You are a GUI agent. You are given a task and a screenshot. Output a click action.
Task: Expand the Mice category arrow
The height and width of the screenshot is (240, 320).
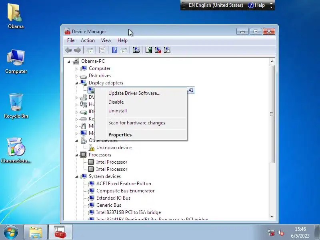tap(76, 126)
